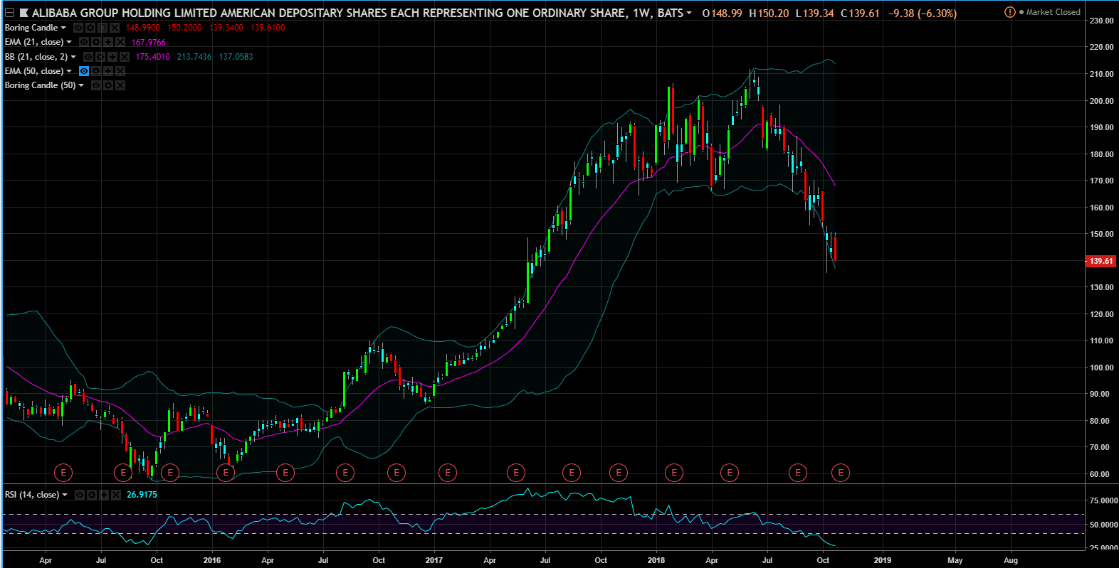
Task: Open the BATS exchange dropdown arrow
Action: coord(689,14)
